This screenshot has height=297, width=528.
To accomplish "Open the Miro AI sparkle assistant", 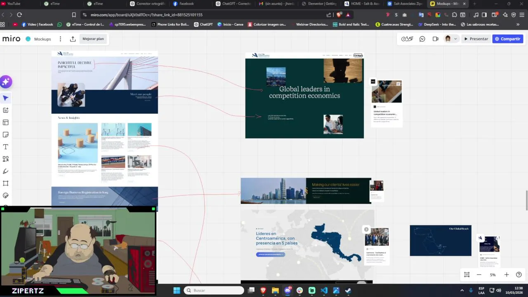I will click(x=6, y=82).
